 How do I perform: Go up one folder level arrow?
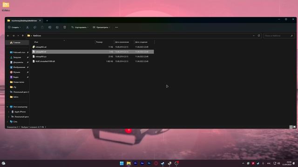(x=23, y=36)
